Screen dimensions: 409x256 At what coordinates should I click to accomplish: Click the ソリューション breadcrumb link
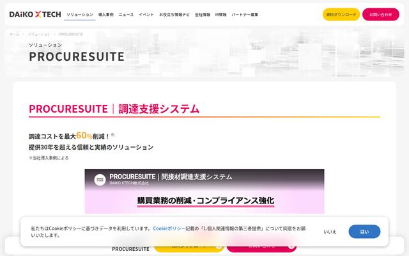[39, 34]
